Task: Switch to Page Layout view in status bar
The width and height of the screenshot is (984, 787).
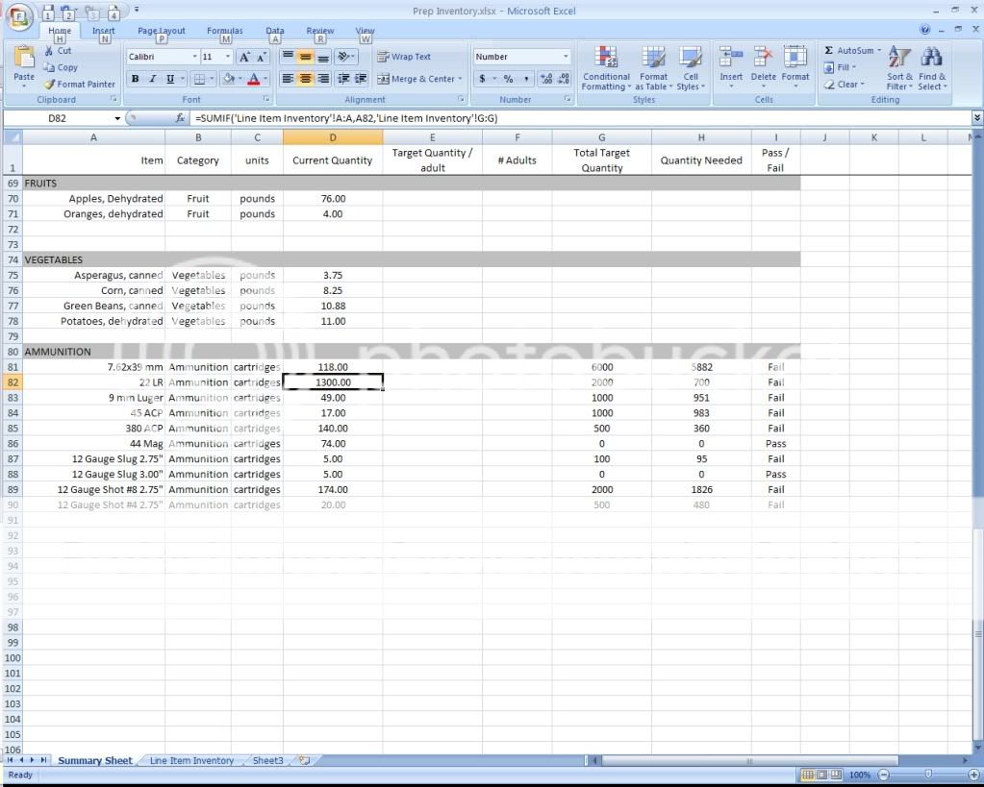Action: [822, 775]
